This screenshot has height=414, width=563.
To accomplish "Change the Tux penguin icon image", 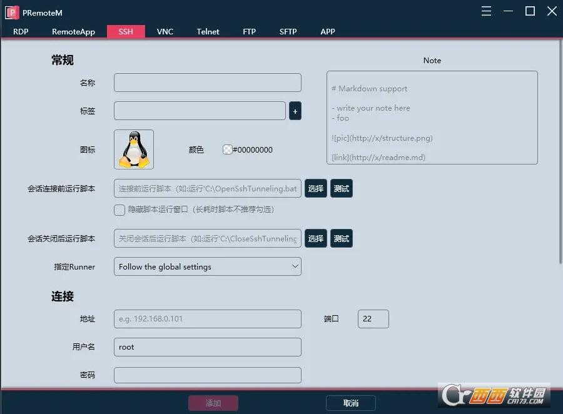I will 134,149.
